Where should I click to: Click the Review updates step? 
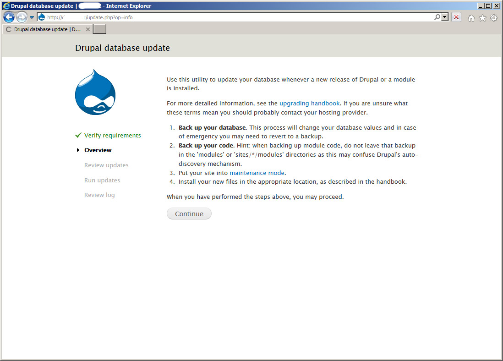point(106,165)
